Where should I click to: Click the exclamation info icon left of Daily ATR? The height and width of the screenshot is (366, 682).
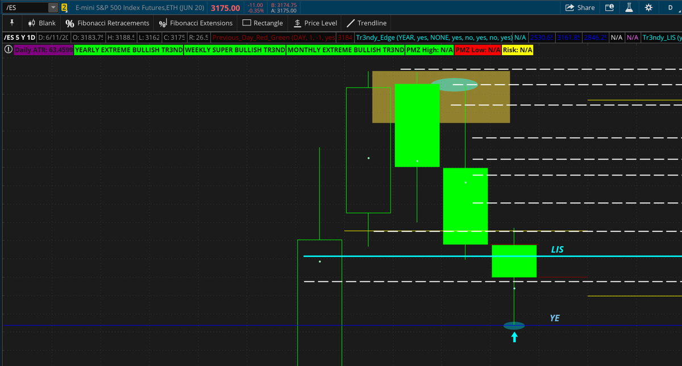pos(8,49)
